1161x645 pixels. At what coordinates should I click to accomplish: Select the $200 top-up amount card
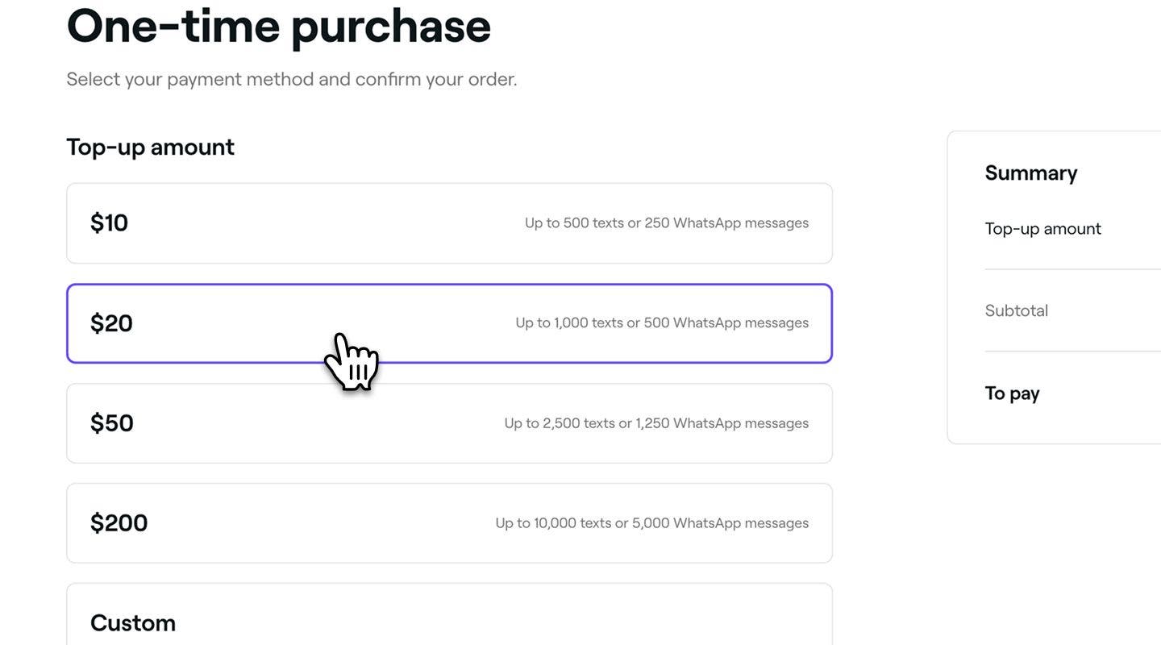coord(449,523)
